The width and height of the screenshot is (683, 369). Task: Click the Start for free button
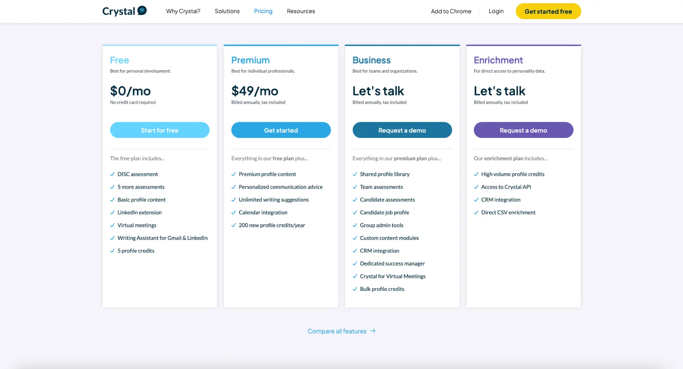[160, 130]
